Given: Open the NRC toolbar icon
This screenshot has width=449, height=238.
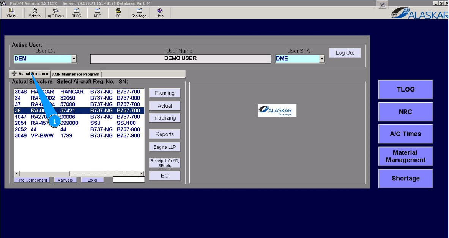Looking at the screenshot, I should point(98,13).
